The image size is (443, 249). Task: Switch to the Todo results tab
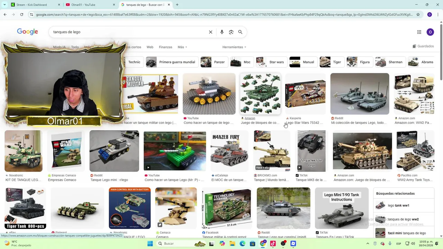75,47
